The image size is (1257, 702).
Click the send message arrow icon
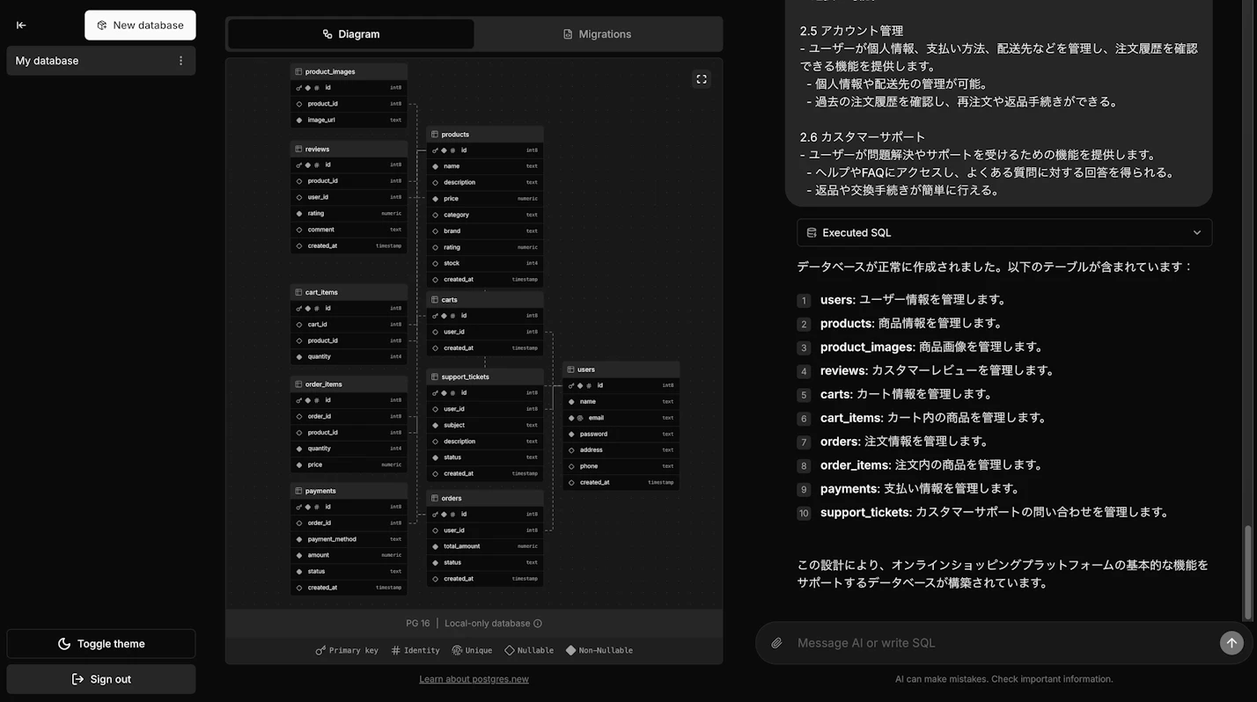[x=1231, y=642]
